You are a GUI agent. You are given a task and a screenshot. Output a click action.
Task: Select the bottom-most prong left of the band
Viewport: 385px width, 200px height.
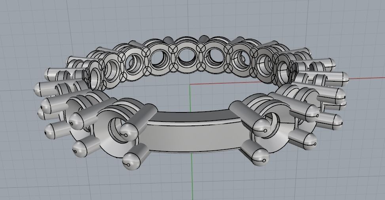pos(136,157)
